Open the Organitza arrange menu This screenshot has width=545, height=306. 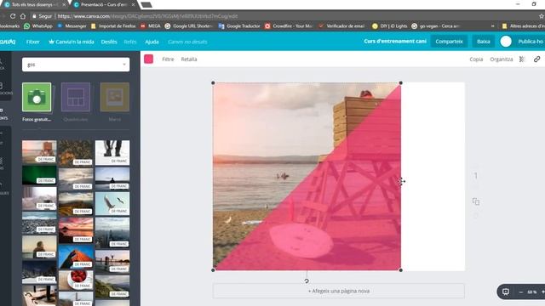pyautogui.click(x=502, y=59)
